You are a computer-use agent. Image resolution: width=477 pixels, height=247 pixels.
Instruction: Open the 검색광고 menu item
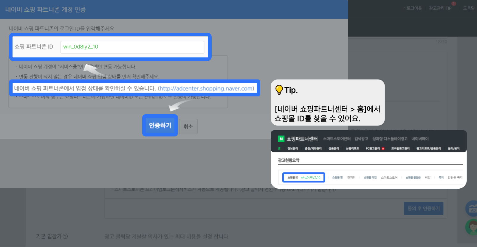361,139
